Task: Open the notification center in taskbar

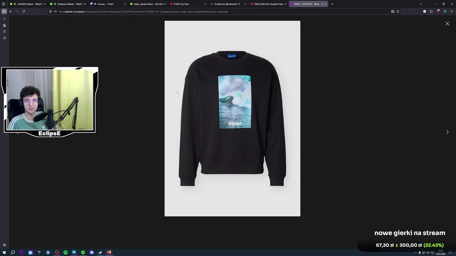Action: (x=450, y=252)
